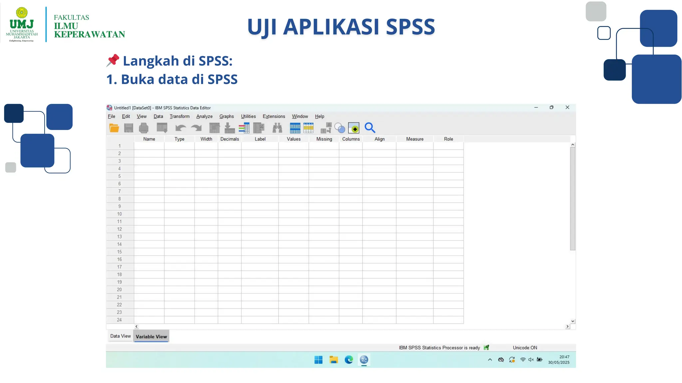
Task: Click the horizontal scrollbar left arrow
Action: coord(137,326)
